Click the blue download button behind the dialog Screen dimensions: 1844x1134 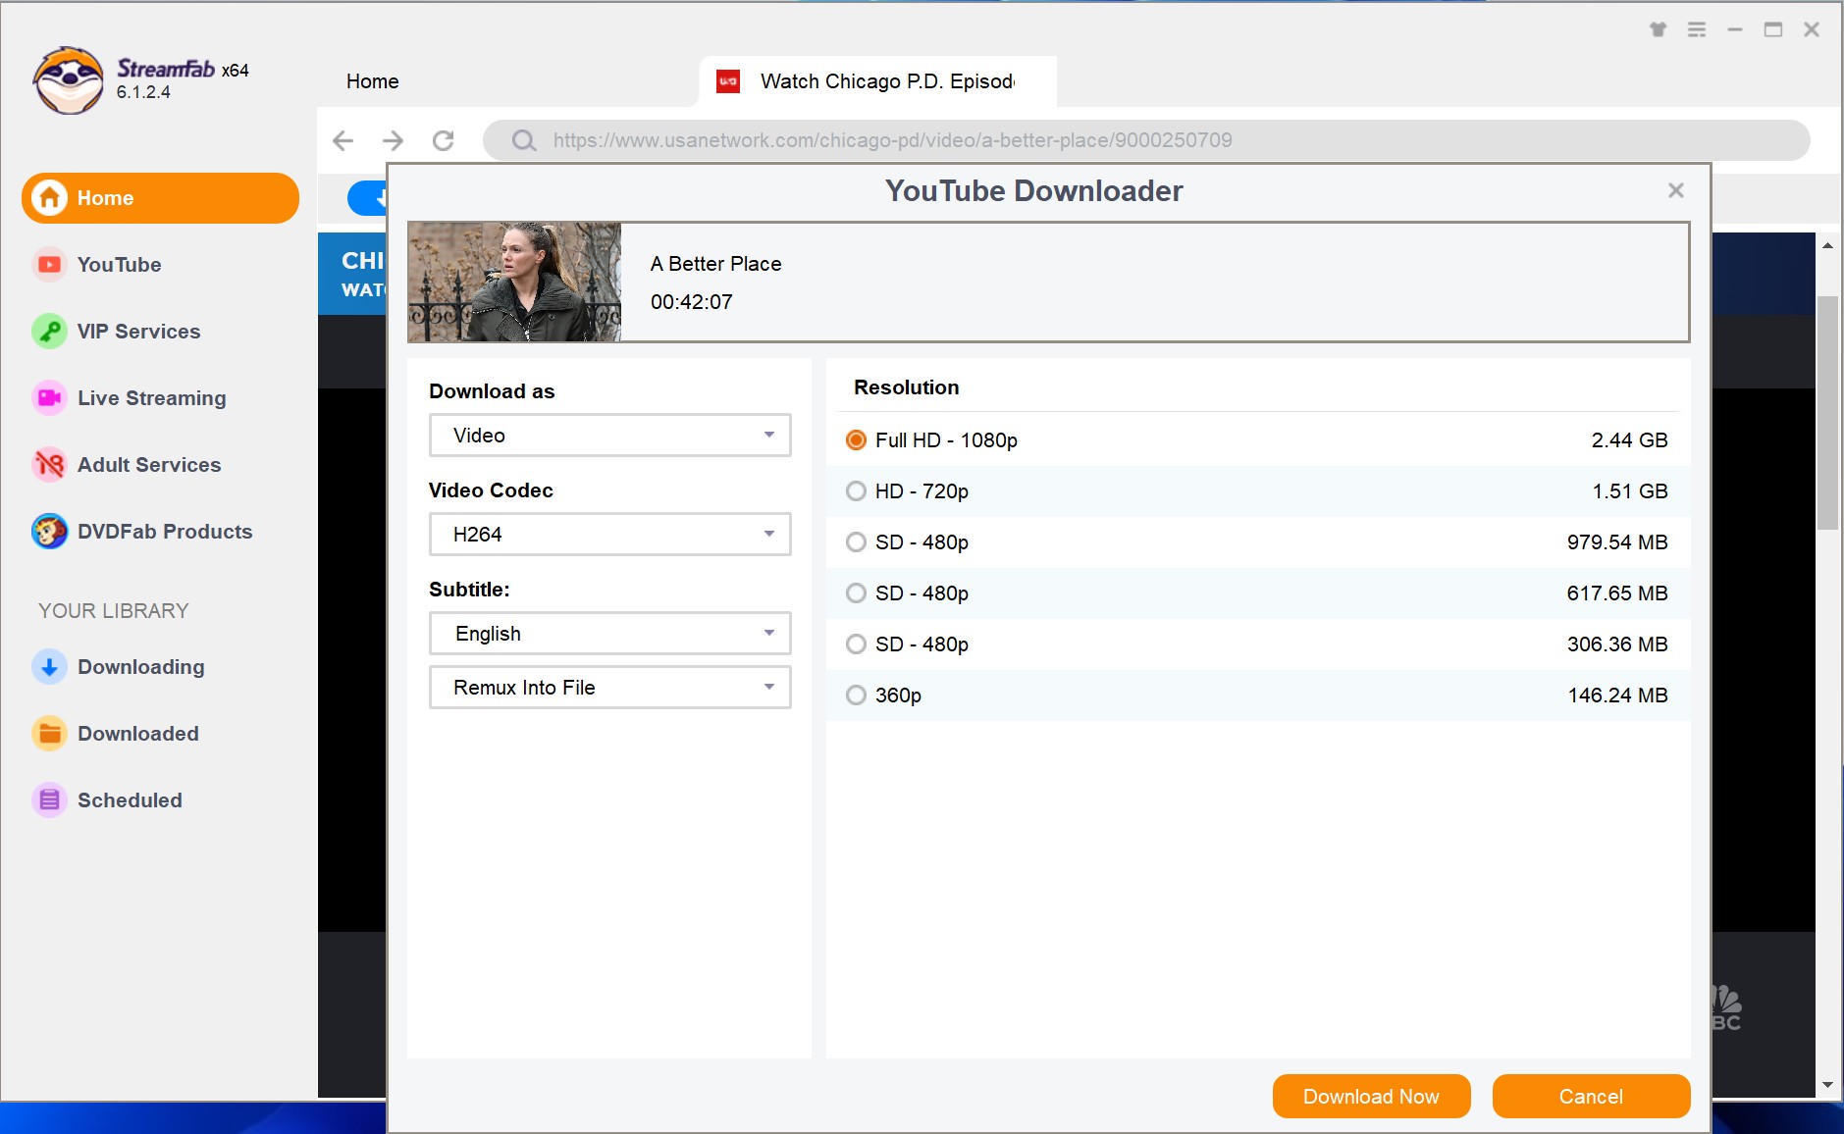click(x=368, y=198)
